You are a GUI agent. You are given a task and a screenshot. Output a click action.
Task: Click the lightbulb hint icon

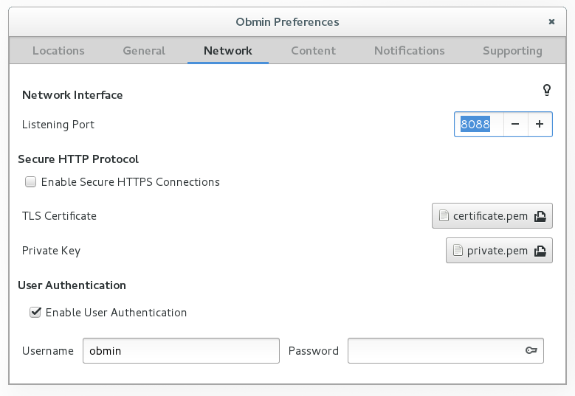547,90
